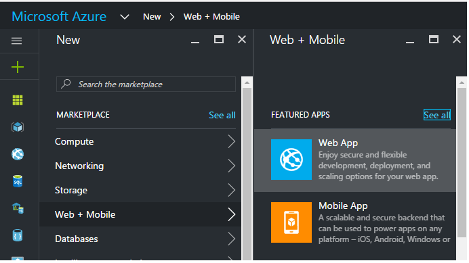This screenshot has width=469, height=263.
Task: Click the green plus New icon
Action: [18, 67]
